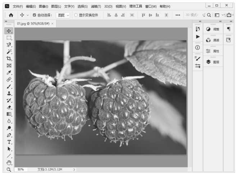Open the 图像(I) menu
The height and width of the screenshot is (175, 237).
44,6
